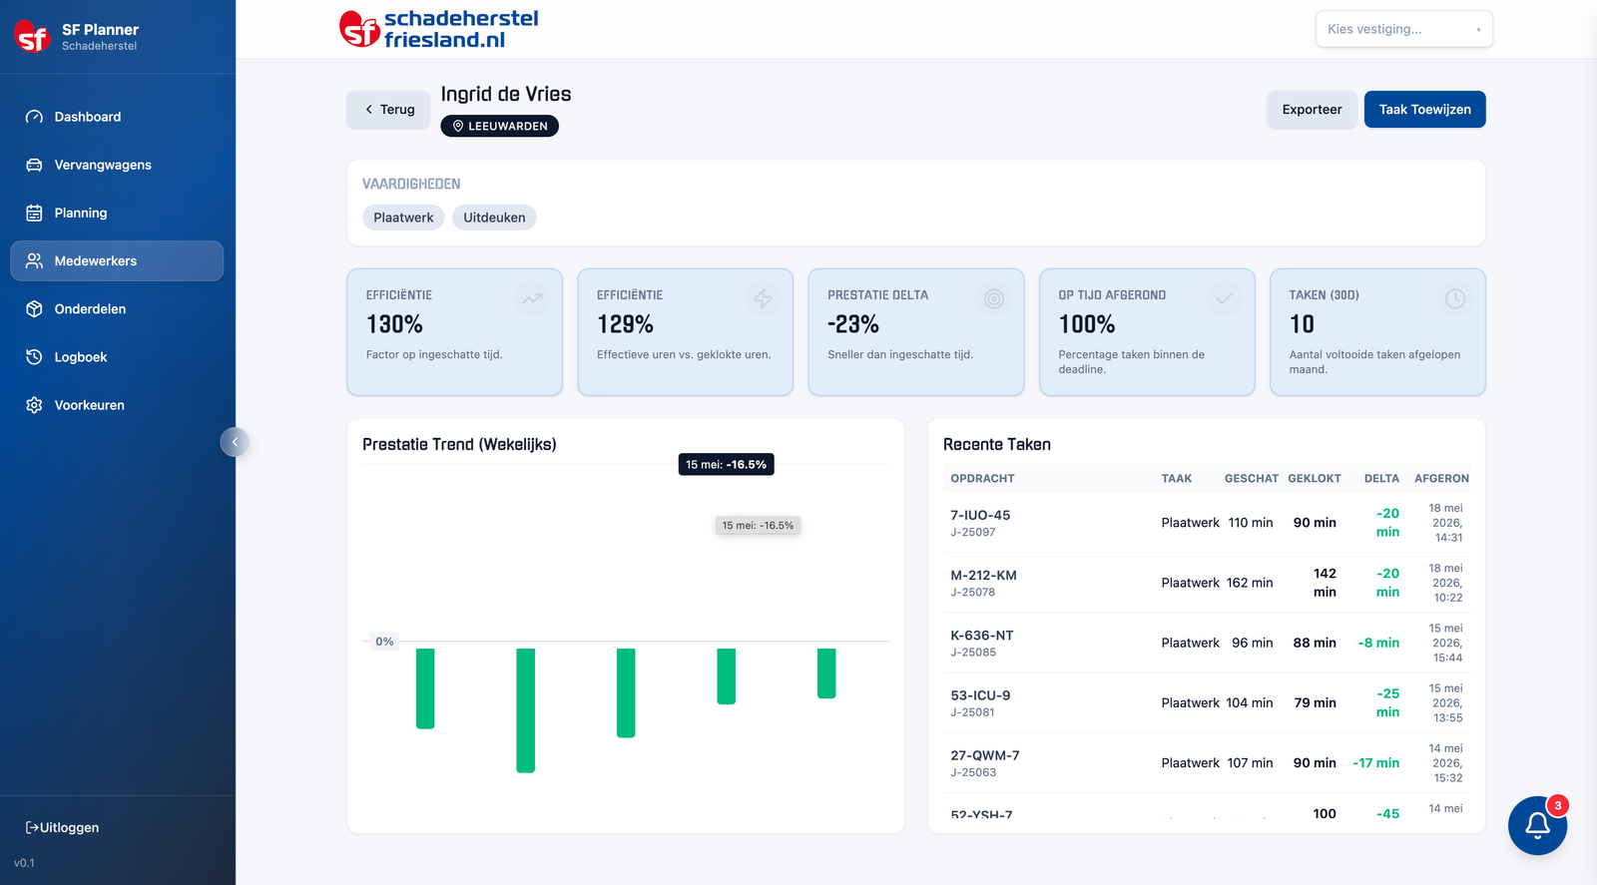Click the Taak Toewijzen button

click(x=1424, y=110)
